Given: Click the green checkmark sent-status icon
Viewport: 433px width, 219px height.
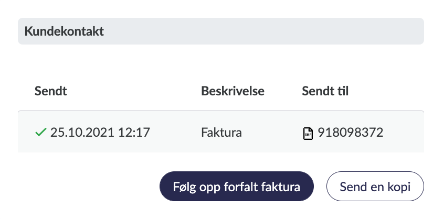Looking at the screenshot, I should pyautogui.click(x=40, y=133).
